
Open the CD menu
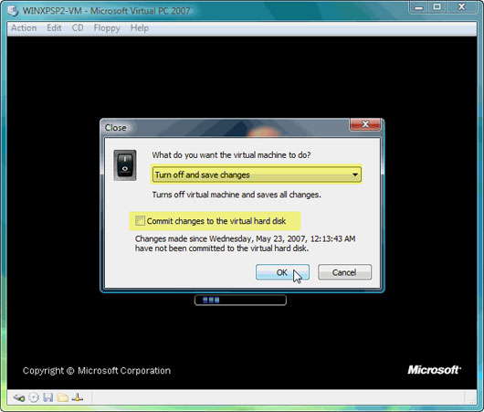coord(78,27)
